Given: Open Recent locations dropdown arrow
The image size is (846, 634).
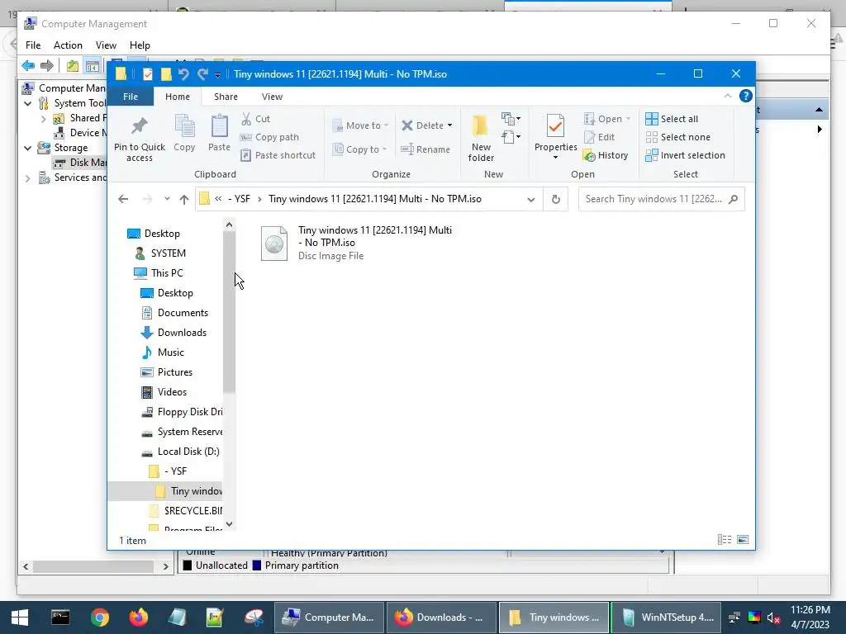Looking at the screenshot, I should point(167,199).
